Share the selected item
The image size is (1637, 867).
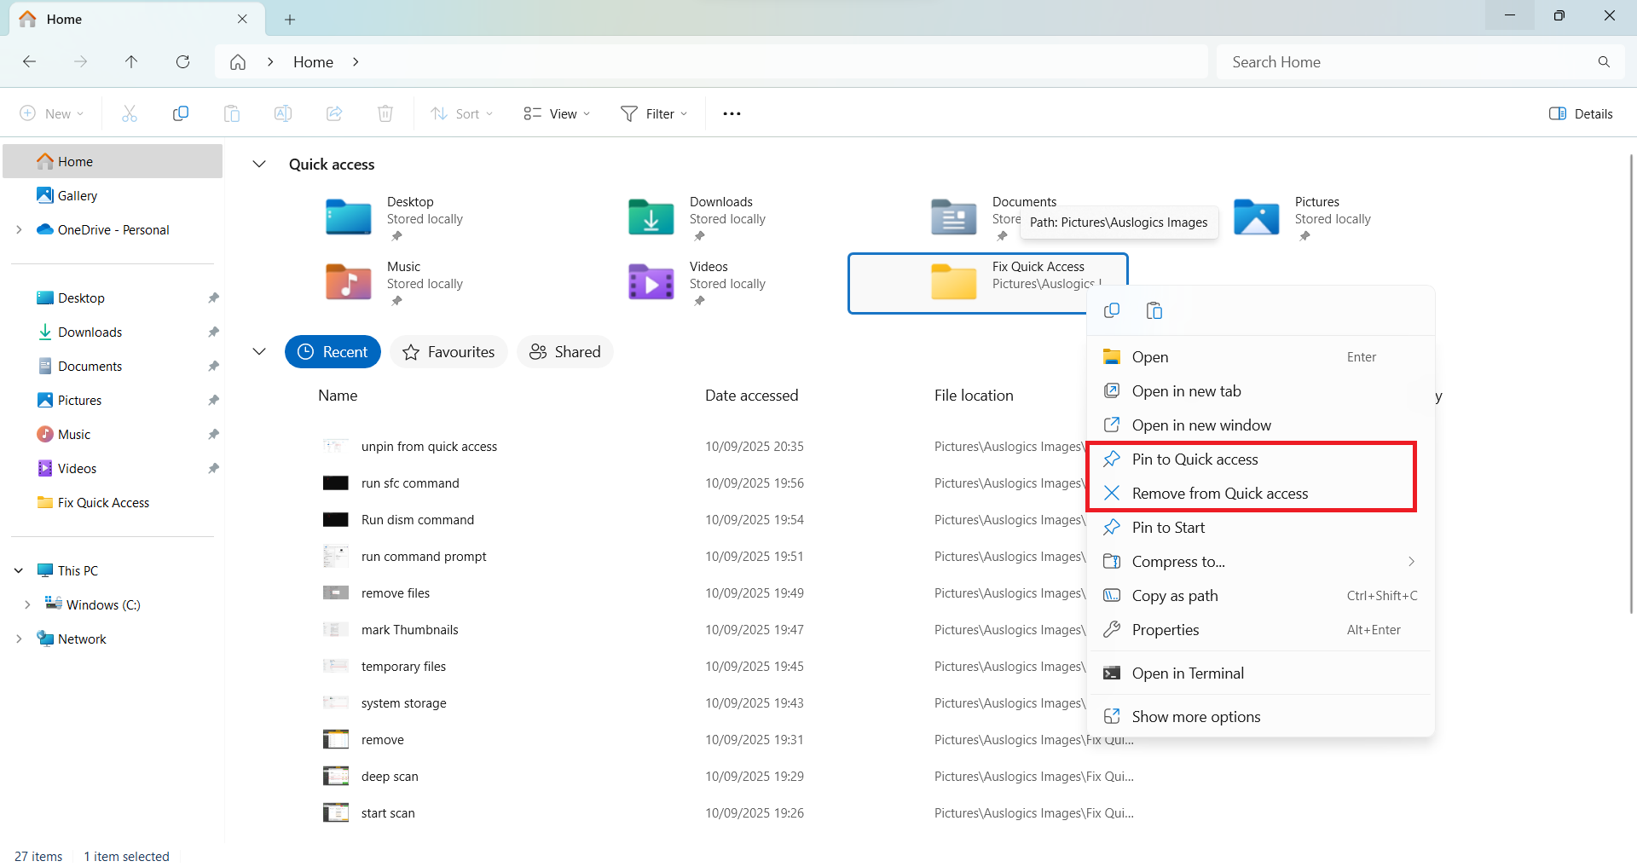pyautogui.click(x=333, y=113)
